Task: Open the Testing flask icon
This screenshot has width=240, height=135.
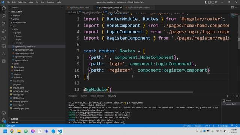Action: coord(4,53)
